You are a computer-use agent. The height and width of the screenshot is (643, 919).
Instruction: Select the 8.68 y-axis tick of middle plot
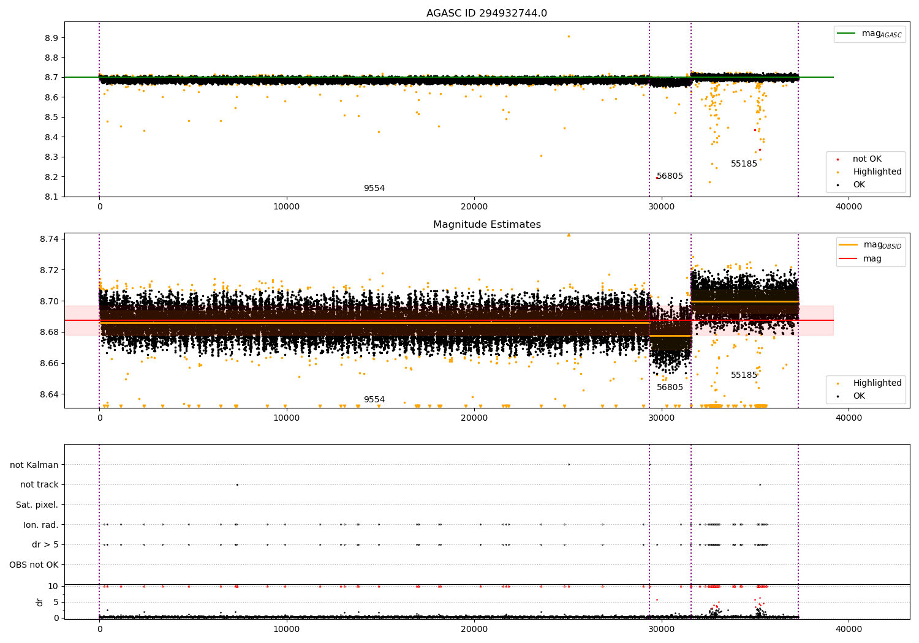[49, 332]
